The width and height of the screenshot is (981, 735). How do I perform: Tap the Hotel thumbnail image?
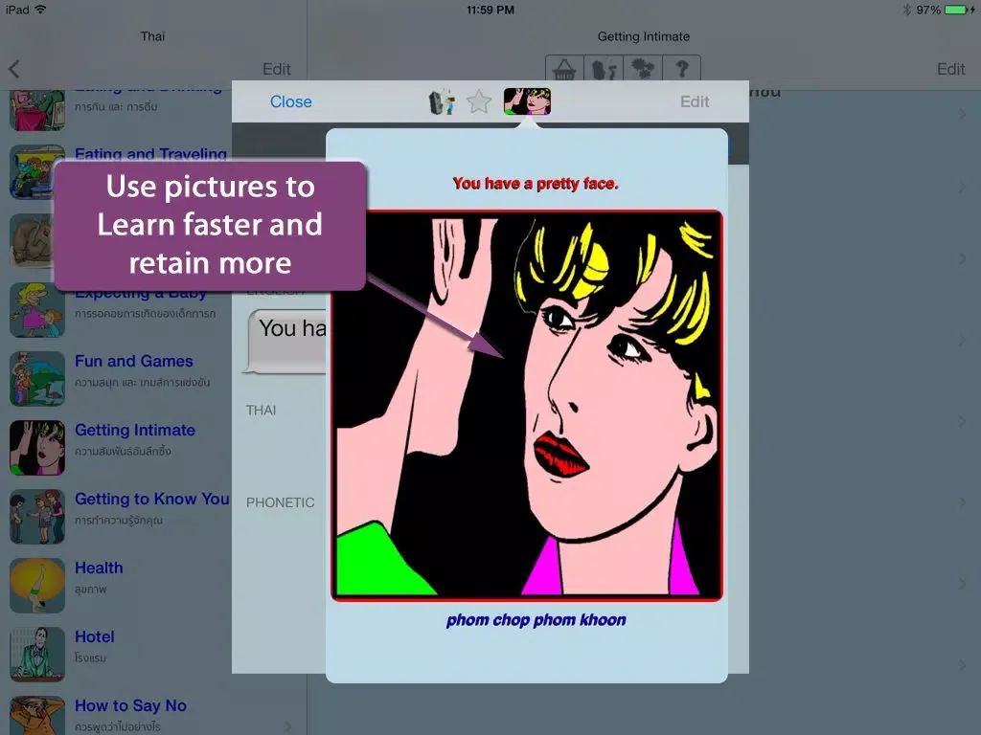pos(37,654)
